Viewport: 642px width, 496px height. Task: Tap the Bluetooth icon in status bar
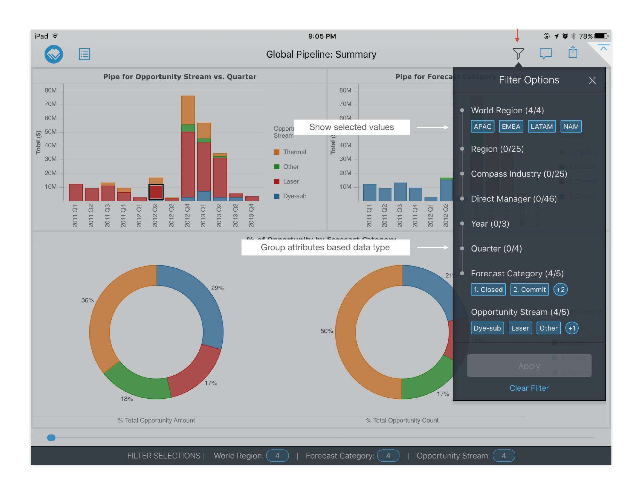(x=573, y=36)
